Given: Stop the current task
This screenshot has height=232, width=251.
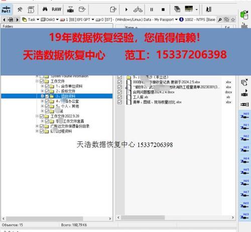Looking at the screenshot, I should (163, 10).
